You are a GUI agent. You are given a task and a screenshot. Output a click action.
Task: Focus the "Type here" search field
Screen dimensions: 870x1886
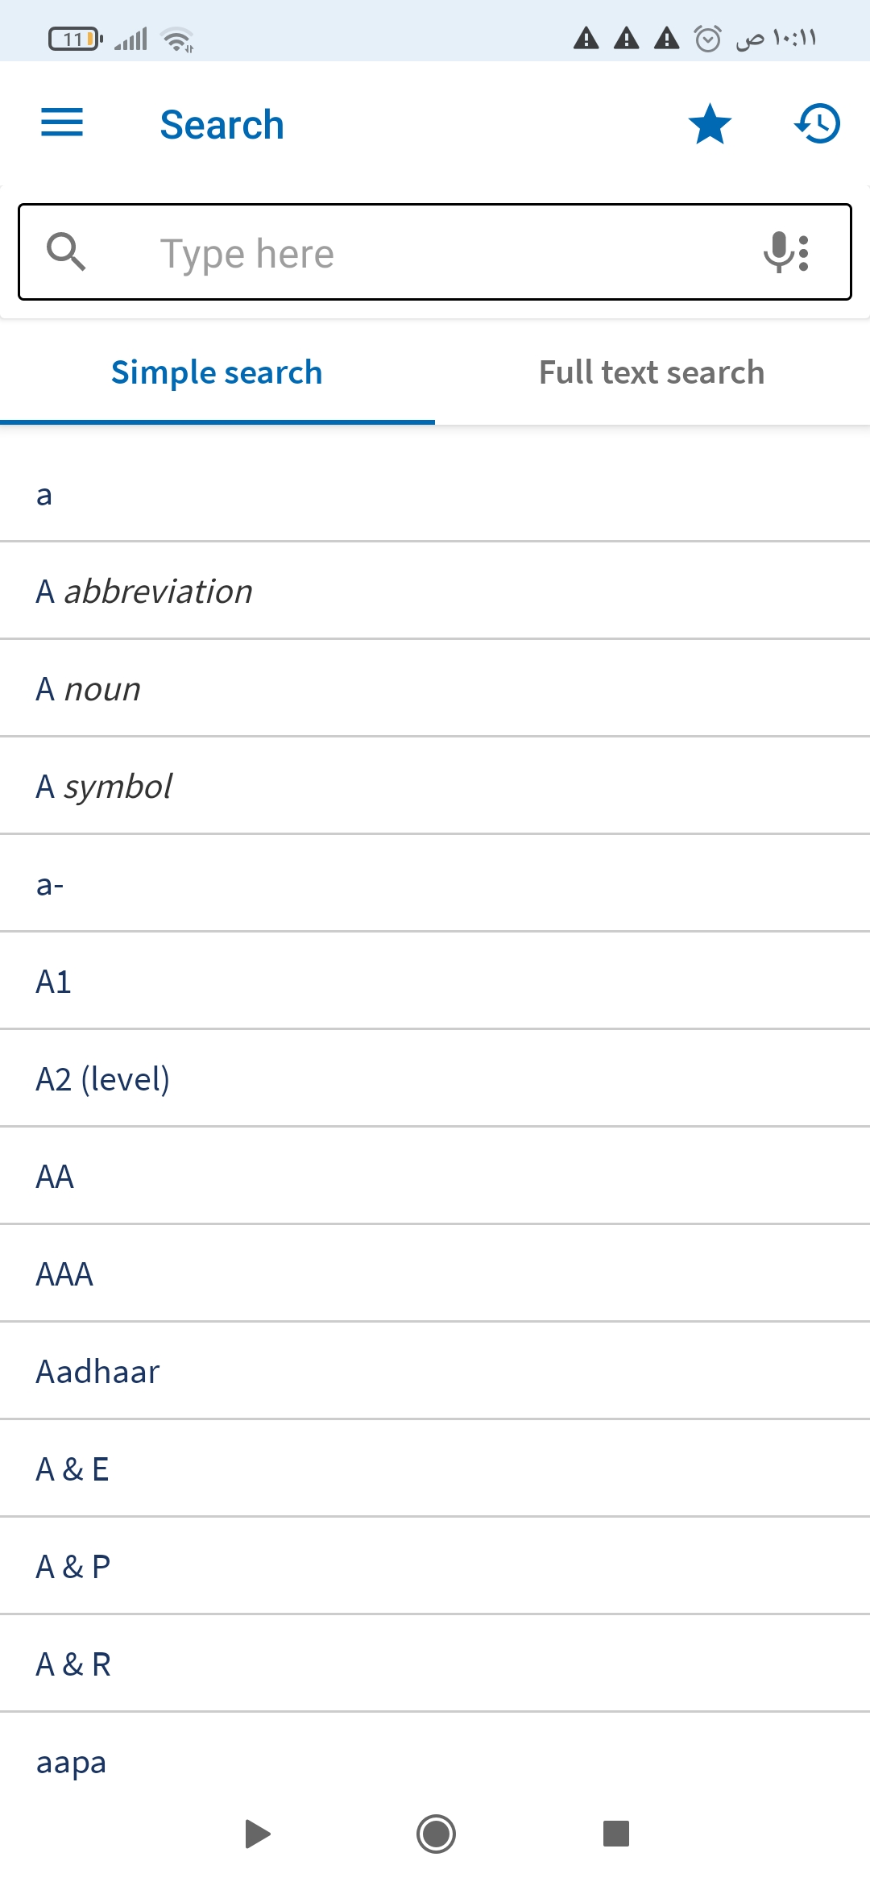tap(435, 253)
